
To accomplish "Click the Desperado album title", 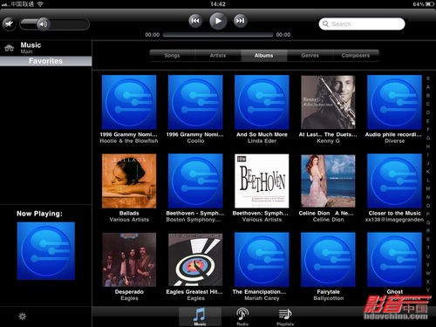I will coord(129,292).
